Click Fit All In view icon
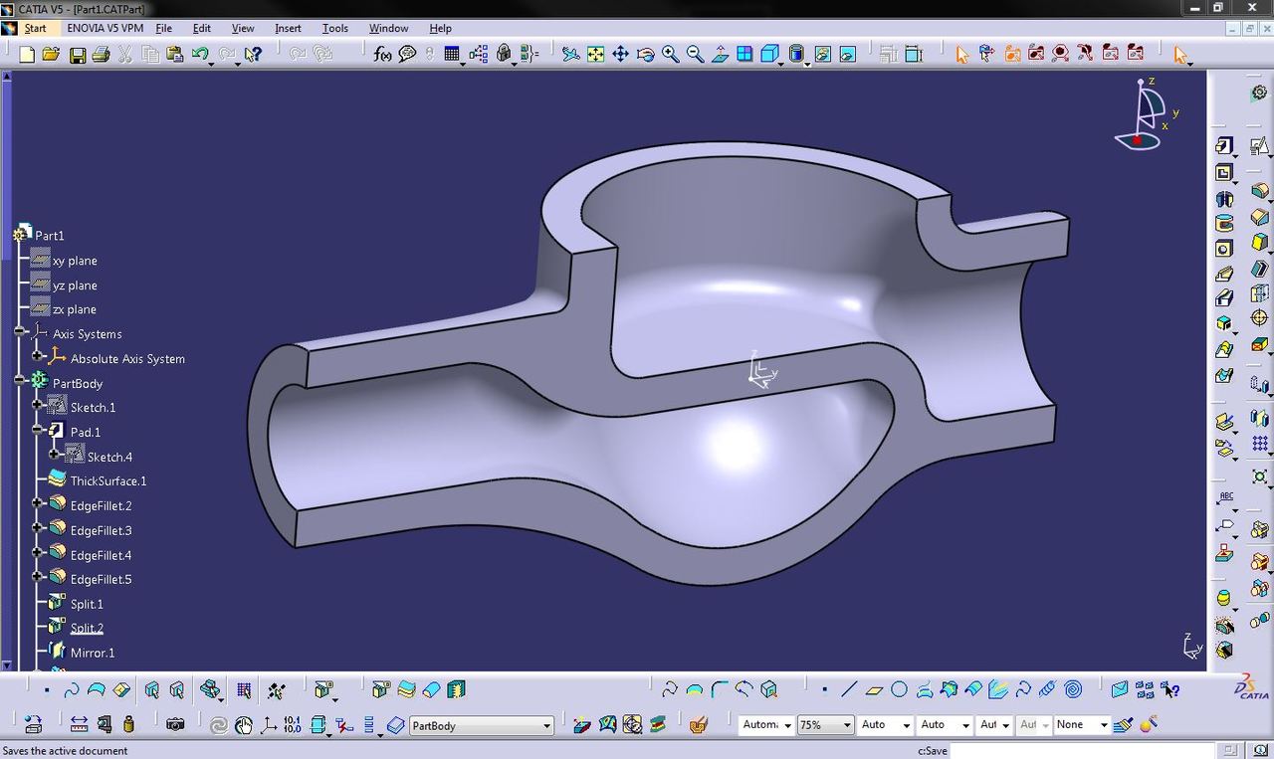1274x759 pixels. (x=595, y=54)
